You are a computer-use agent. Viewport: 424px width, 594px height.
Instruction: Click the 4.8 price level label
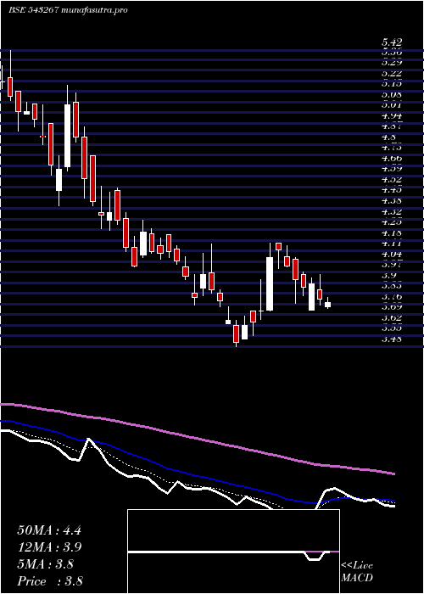(388, 137)
